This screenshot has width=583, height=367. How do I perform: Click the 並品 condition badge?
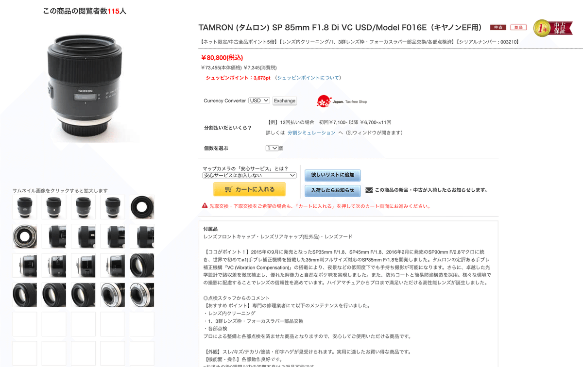[518, 28]
